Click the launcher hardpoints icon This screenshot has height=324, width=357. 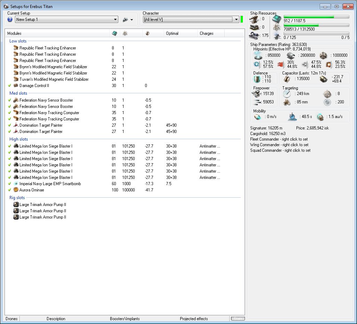(254, 27)
